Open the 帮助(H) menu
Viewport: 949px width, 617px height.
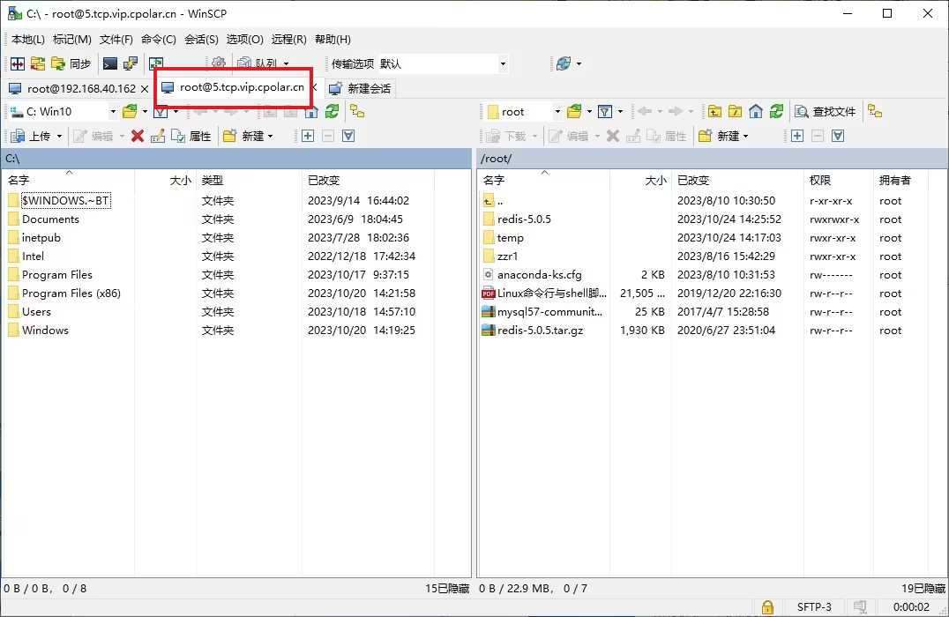(x=333, y=40)
